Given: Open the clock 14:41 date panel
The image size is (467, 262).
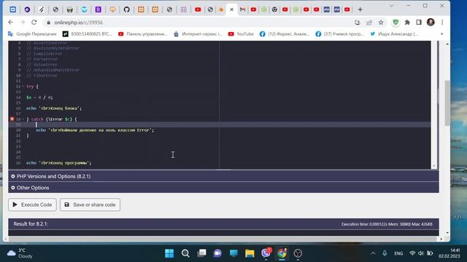Looking at the screenshot, I should tap(449, 253).
